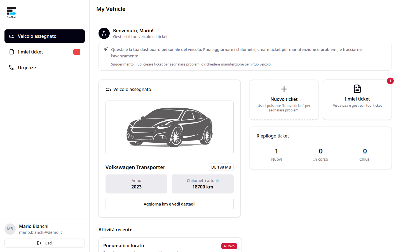403x252 pixels.
Task: Click the user avatar icon beside Benvenuto
Action: coord(104,33)
